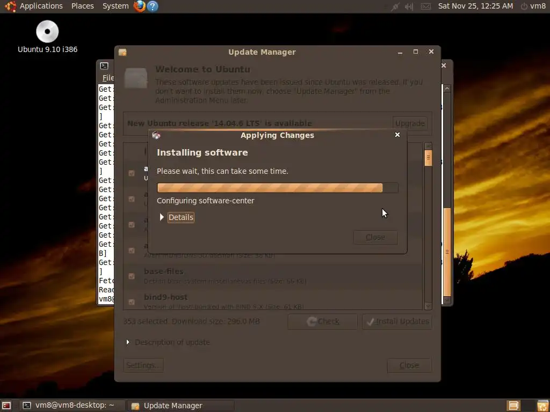Open the volume control icon
Viewport: 550px width, 412px height.
coord(409,6)
